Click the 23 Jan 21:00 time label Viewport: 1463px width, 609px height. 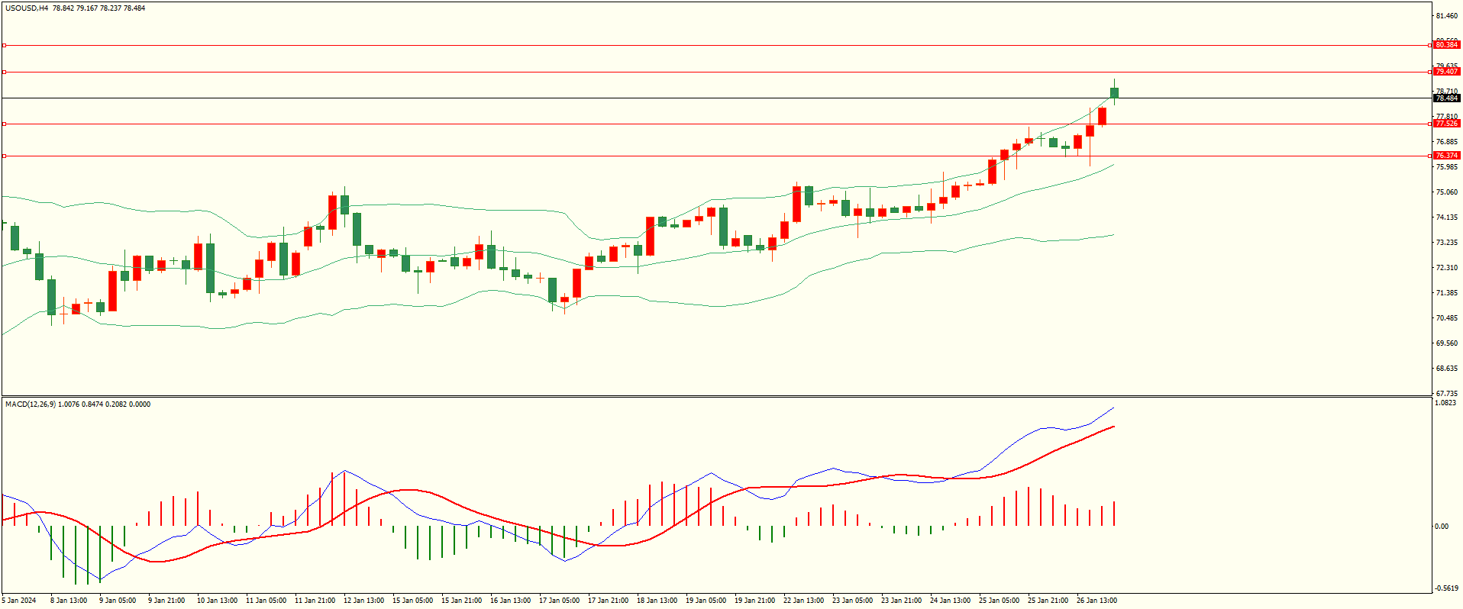click(901, 601)
